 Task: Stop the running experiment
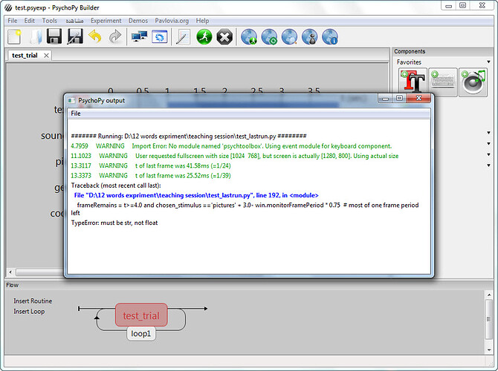point(224,37)
